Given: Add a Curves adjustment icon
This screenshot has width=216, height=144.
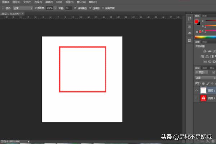Looking at the screenshot, I should [x=214, y=51].
